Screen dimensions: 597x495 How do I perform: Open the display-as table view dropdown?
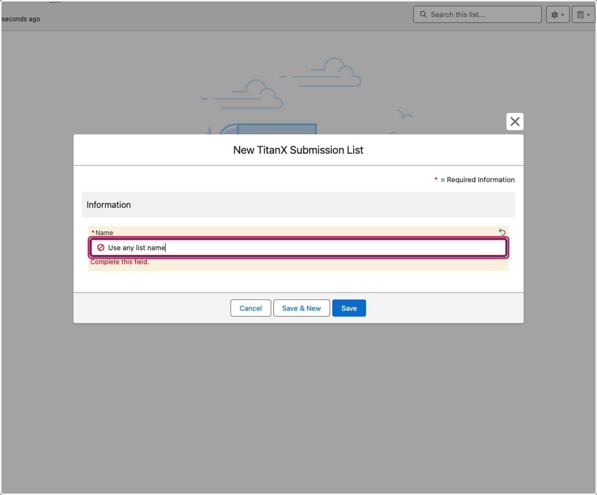584,15
